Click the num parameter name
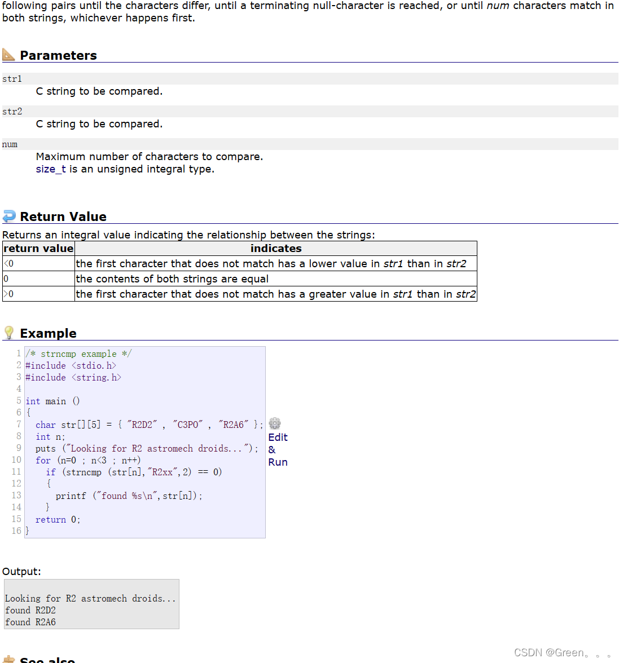The image size is (619, 663). click(10, 144)
